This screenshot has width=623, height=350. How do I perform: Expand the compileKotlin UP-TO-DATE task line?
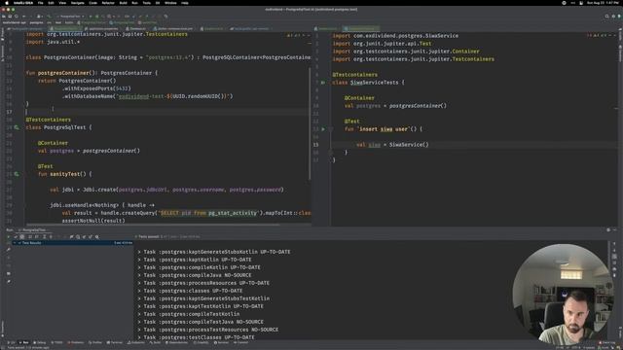(x=199, y=267)
